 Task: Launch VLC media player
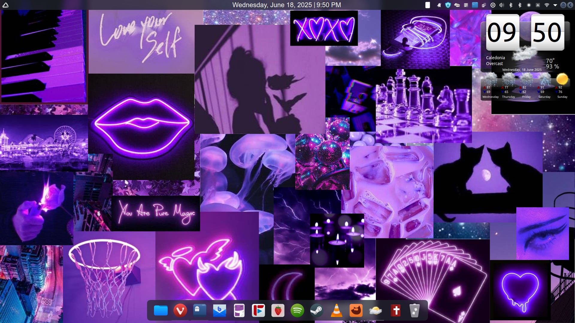pos(336,310)
